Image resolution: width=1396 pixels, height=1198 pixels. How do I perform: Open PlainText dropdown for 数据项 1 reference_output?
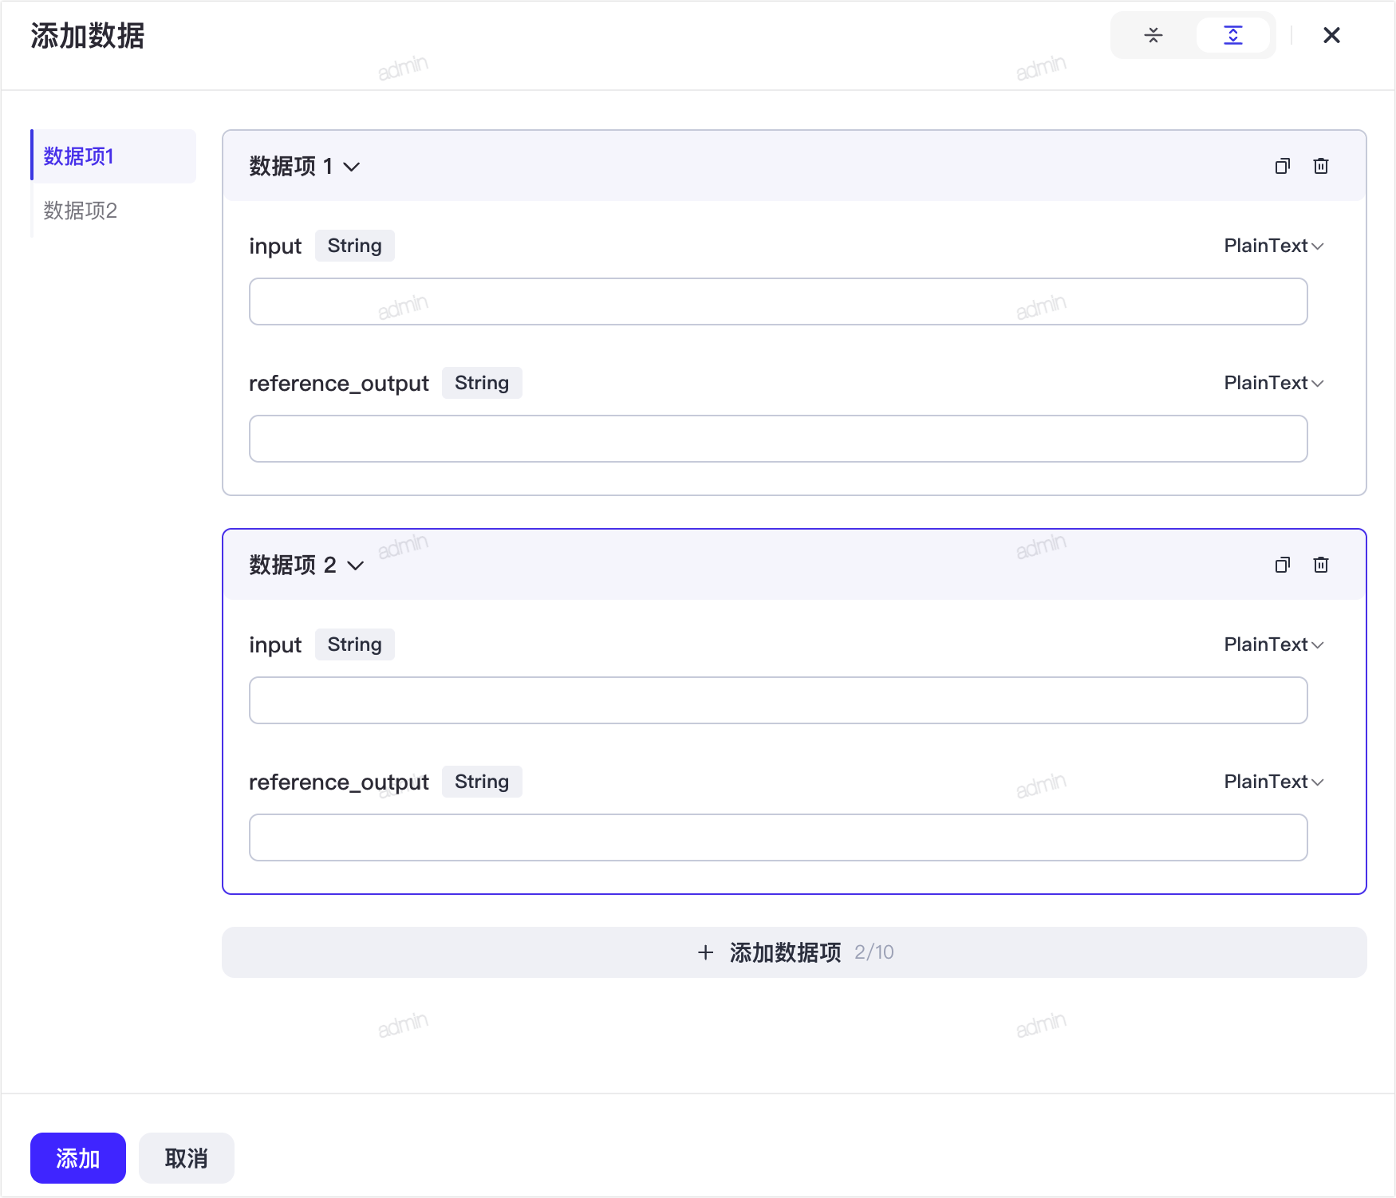1274,383
